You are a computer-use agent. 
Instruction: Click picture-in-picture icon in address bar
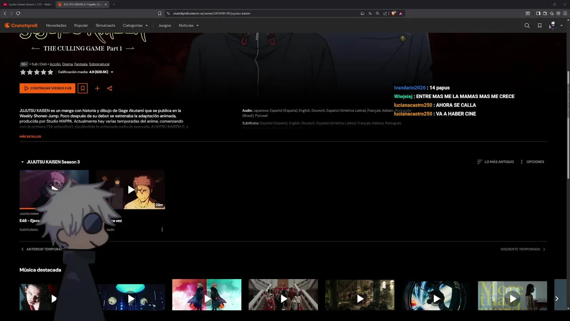(362, 13)
